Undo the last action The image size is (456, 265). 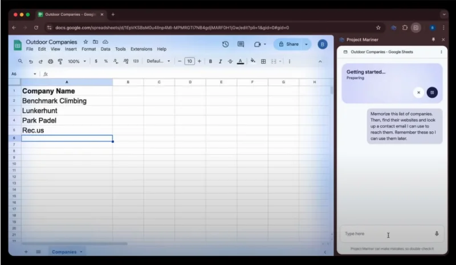31,61
